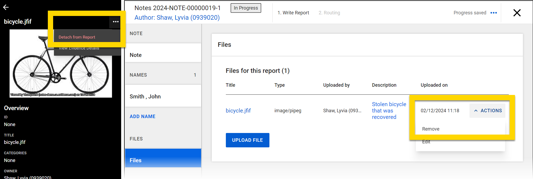
Task: Go to the Write Report step
Action: 293,13
